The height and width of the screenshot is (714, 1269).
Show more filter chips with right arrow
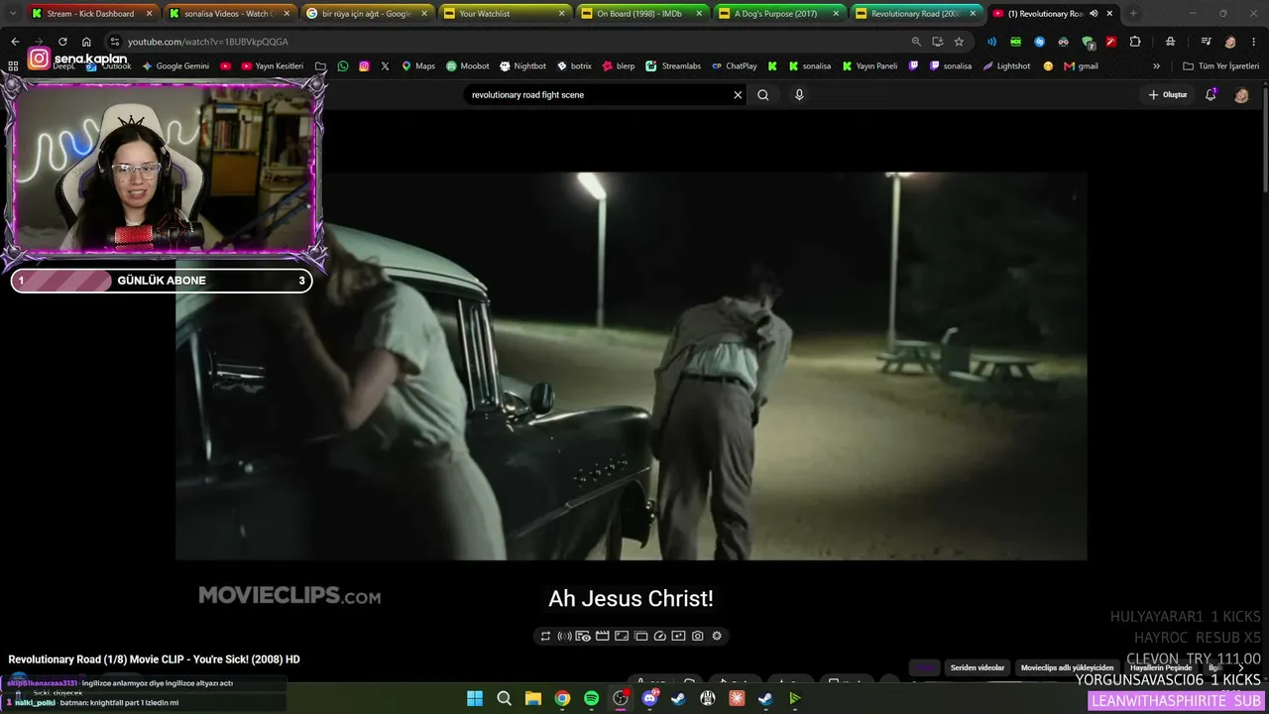click(x=1240, y=667)
